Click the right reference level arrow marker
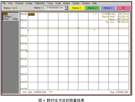Screen dimensions: 135x102 tap(129, 51)
